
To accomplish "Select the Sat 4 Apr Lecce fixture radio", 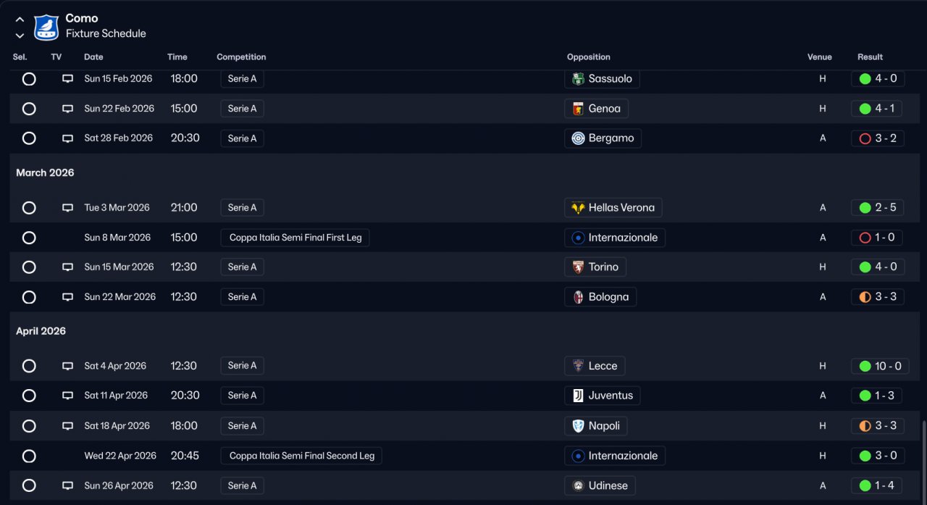I will pos(29,366).
